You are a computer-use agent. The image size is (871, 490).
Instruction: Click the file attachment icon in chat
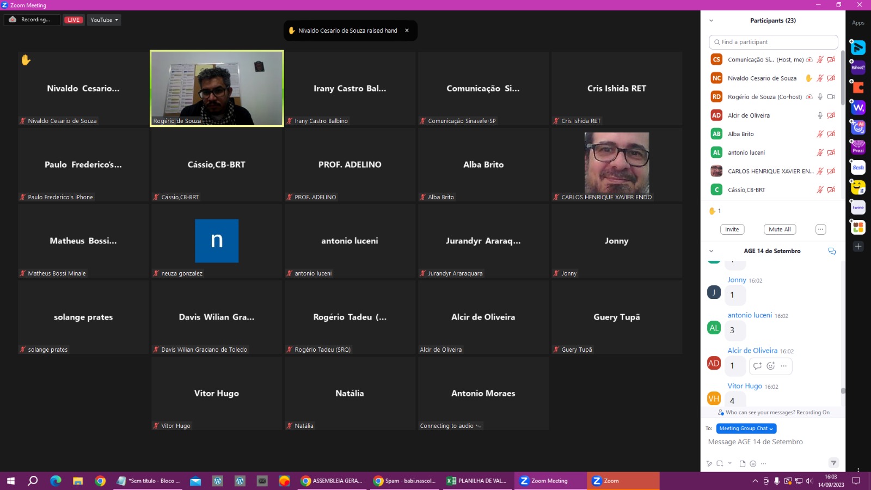[x=742, y=464]
